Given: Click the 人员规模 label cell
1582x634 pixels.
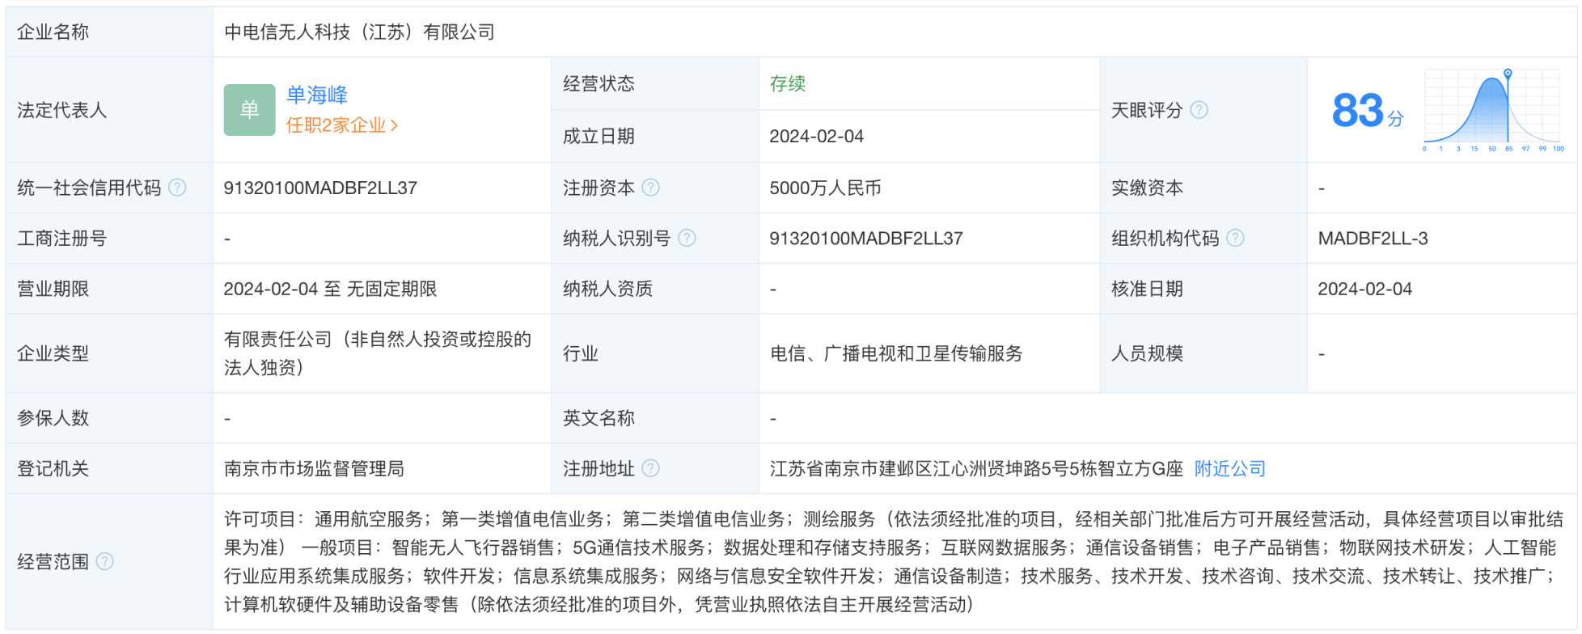Looking at the screenshot, I should pyautogui.click(x=1203, y=353).
